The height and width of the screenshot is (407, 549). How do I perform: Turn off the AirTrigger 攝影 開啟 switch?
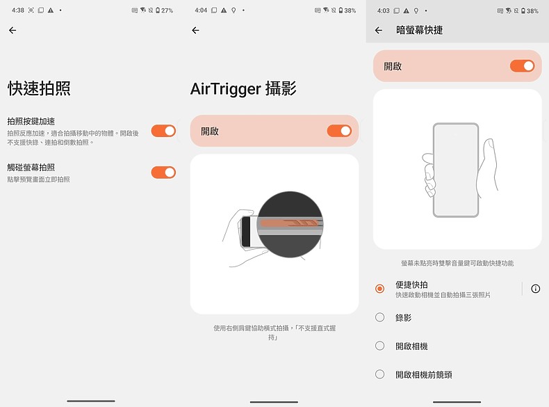click(x=339, y=131)
